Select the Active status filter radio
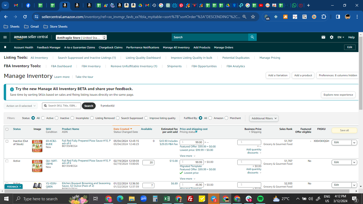The width and height of the screenshot is (363, 204). (43, 118)
